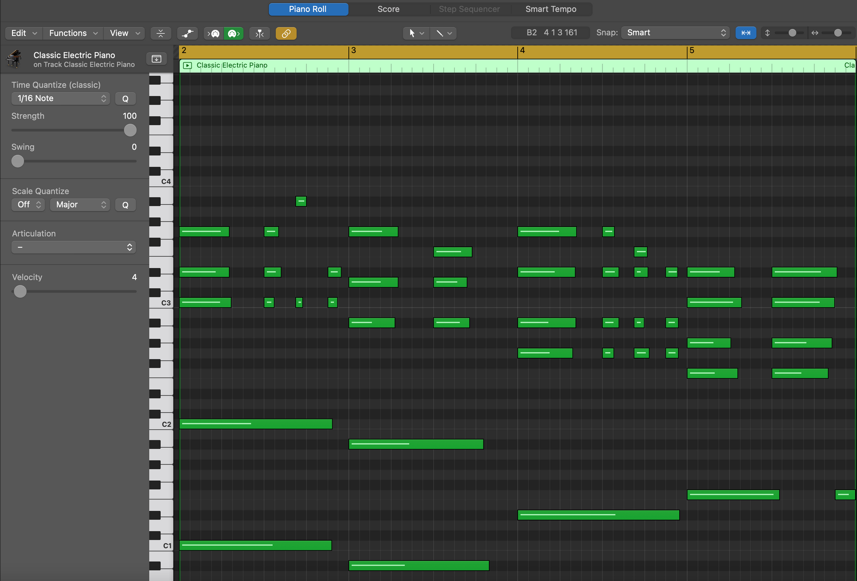This screenshot has height=581, width=857.
Task: Adjust the Velocity slider
Action: [x=20, y=291]
